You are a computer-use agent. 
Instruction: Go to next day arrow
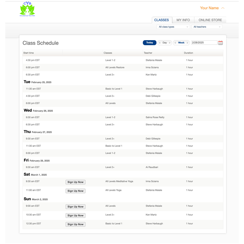click(x=170, y=43)
